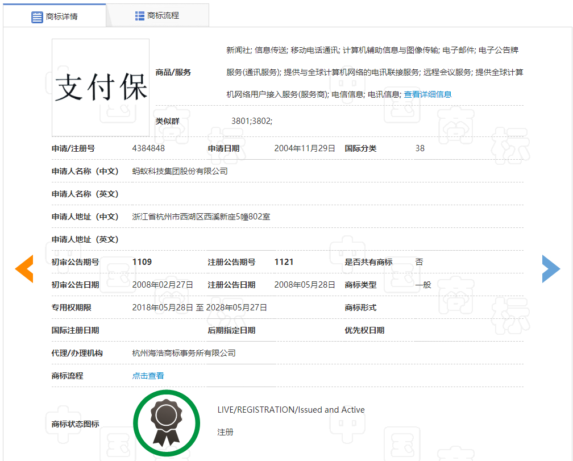
Task: Go to next trademark with blue arrow
Action: 550,269
